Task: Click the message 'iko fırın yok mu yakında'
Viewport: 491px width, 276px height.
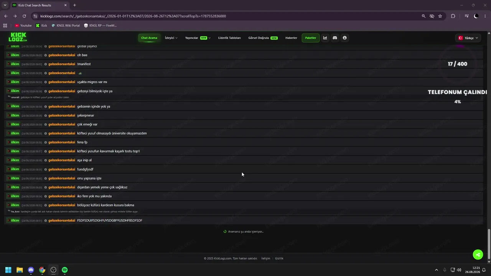Action: 94,196
